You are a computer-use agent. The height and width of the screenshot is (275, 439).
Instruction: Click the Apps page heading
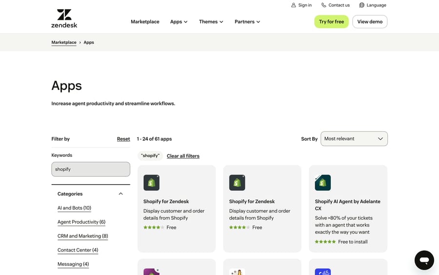click(x=67, y=85)
